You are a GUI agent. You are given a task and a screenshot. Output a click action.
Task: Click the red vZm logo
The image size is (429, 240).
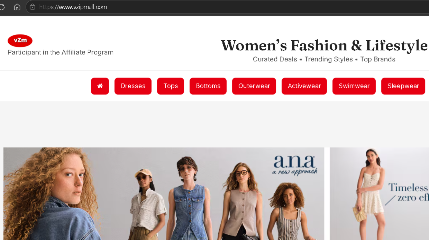[x=20, y=41]
